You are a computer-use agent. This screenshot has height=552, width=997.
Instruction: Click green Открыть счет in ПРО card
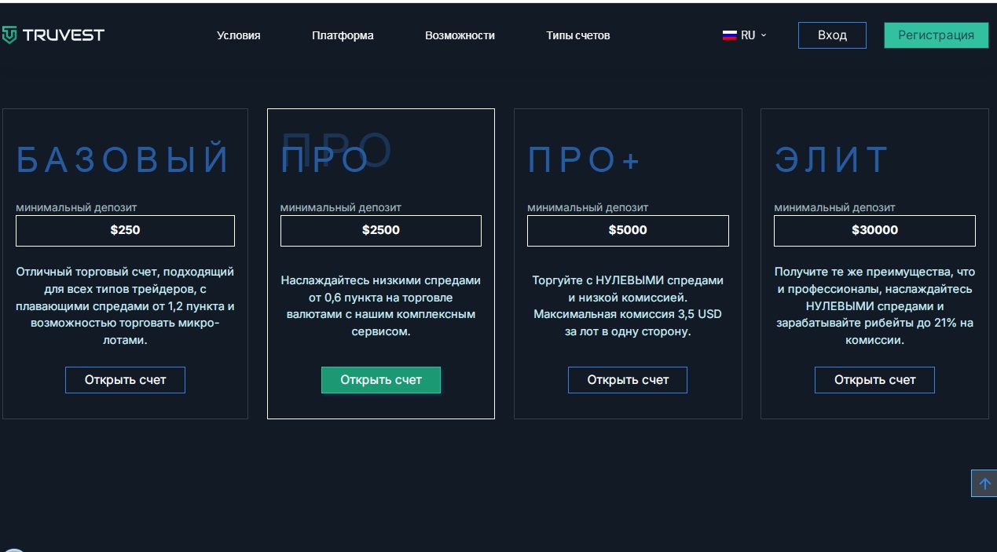(381, 380)
